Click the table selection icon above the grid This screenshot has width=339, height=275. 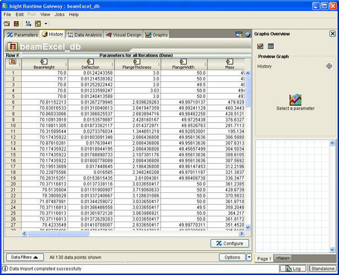click(x=239, y=34)
